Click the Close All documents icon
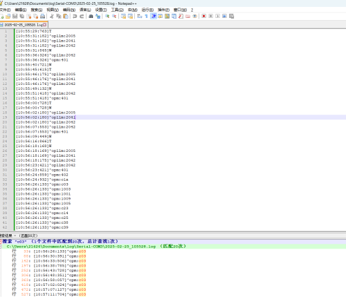Image resolution: width=346 pixels, height=297 pixels. click(36, 16)
